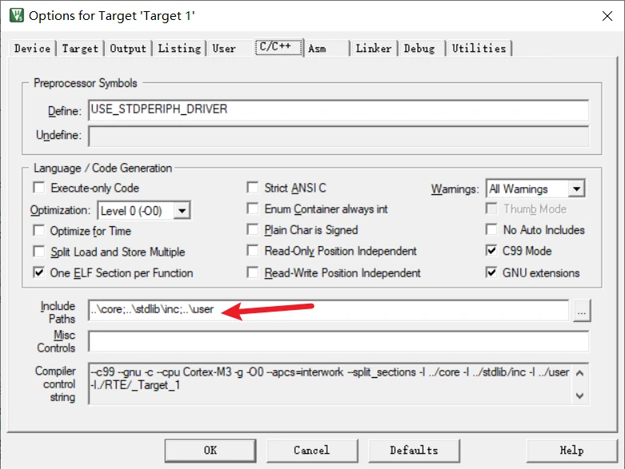Image resolution: width=625 pixels, height=469 pixels.
Task: Expand the Warnings dropdown
Action: click(575, 189)
